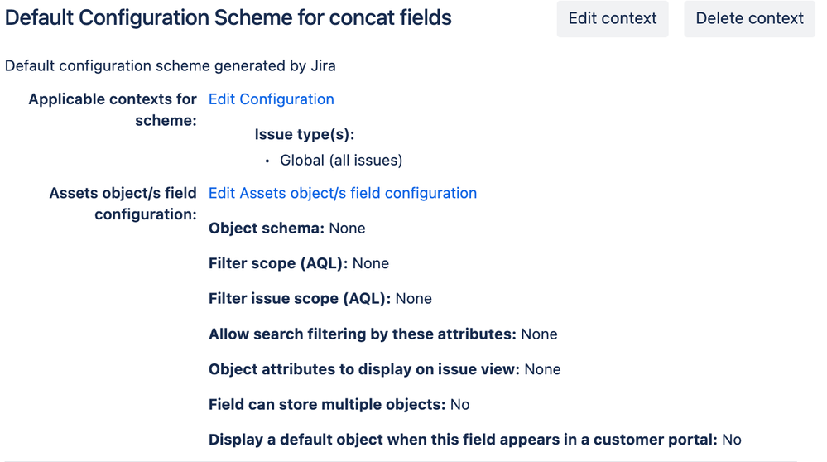Click 'Object attributes to display on issue view'
The height and width of the screenshot is (462, 827).
click(364, 369)
